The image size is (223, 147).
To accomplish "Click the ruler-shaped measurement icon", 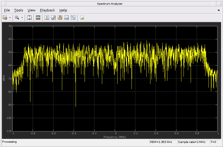I will [53, 17].
